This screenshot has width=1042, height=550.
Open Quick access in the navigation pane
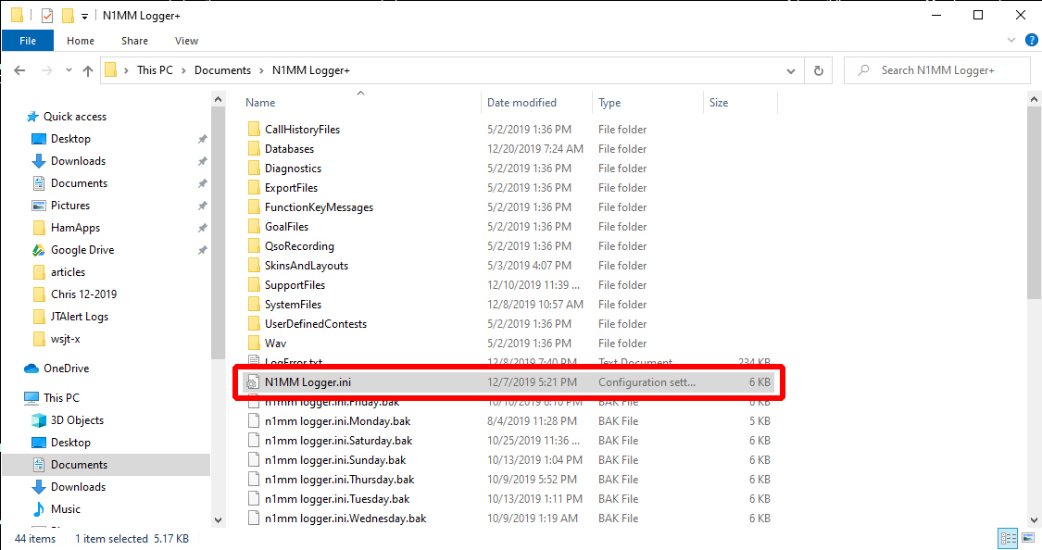[x=74, y=117]
